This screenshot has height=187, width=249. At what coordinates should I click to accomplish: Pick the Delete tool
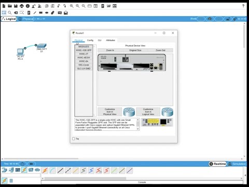click(x=16, y=12)
